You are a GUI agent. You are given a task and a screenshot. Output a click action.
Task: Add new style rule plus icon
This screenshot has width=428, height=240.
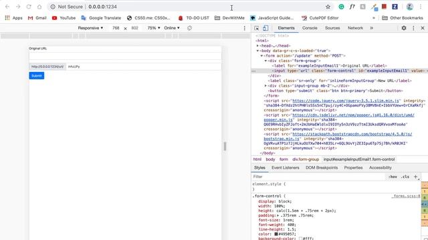click(416, 177)
